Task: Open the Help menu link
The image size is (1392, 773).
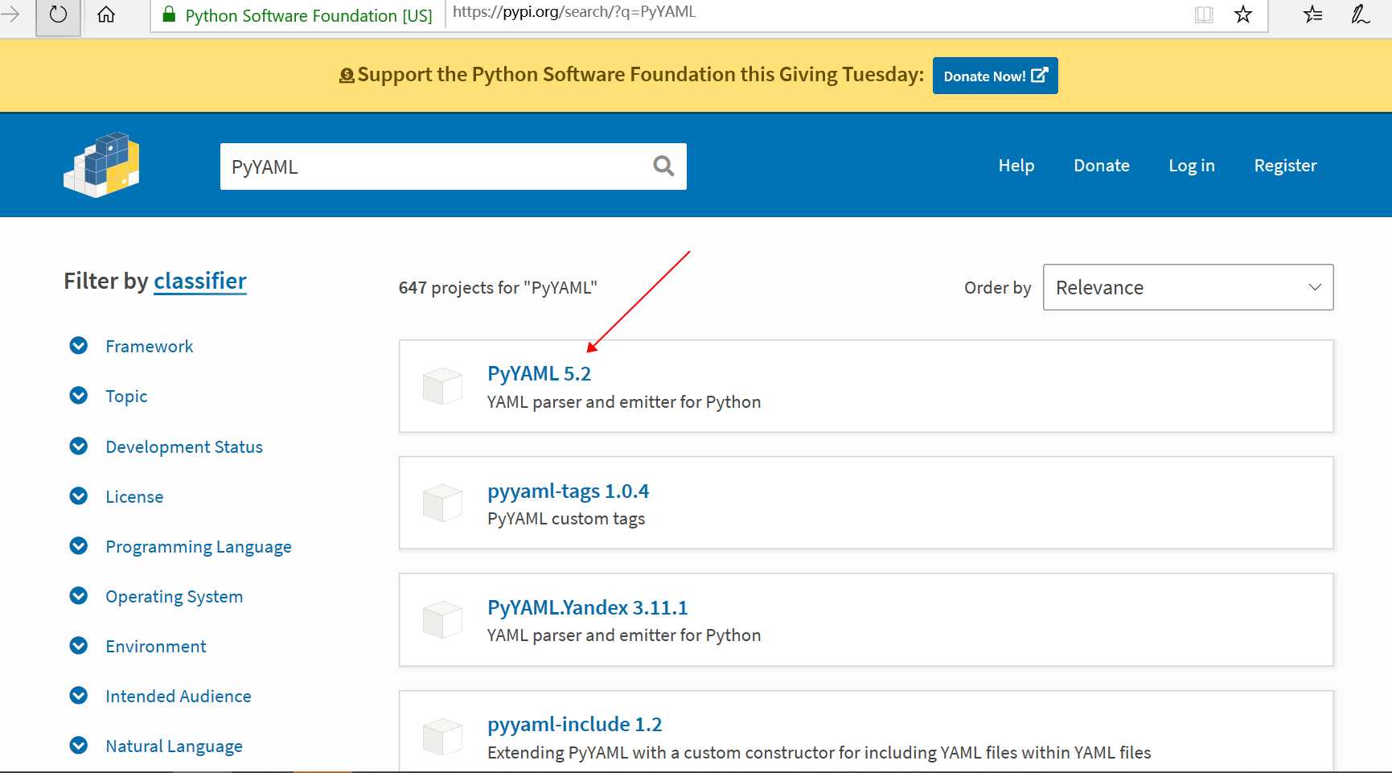Action: pos(1016,166)
